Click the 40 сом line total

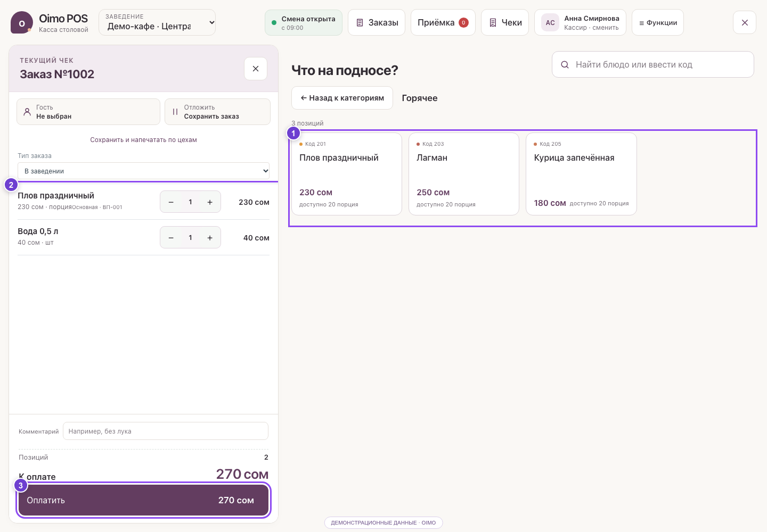pyautogui.click(x=256, y=238)
